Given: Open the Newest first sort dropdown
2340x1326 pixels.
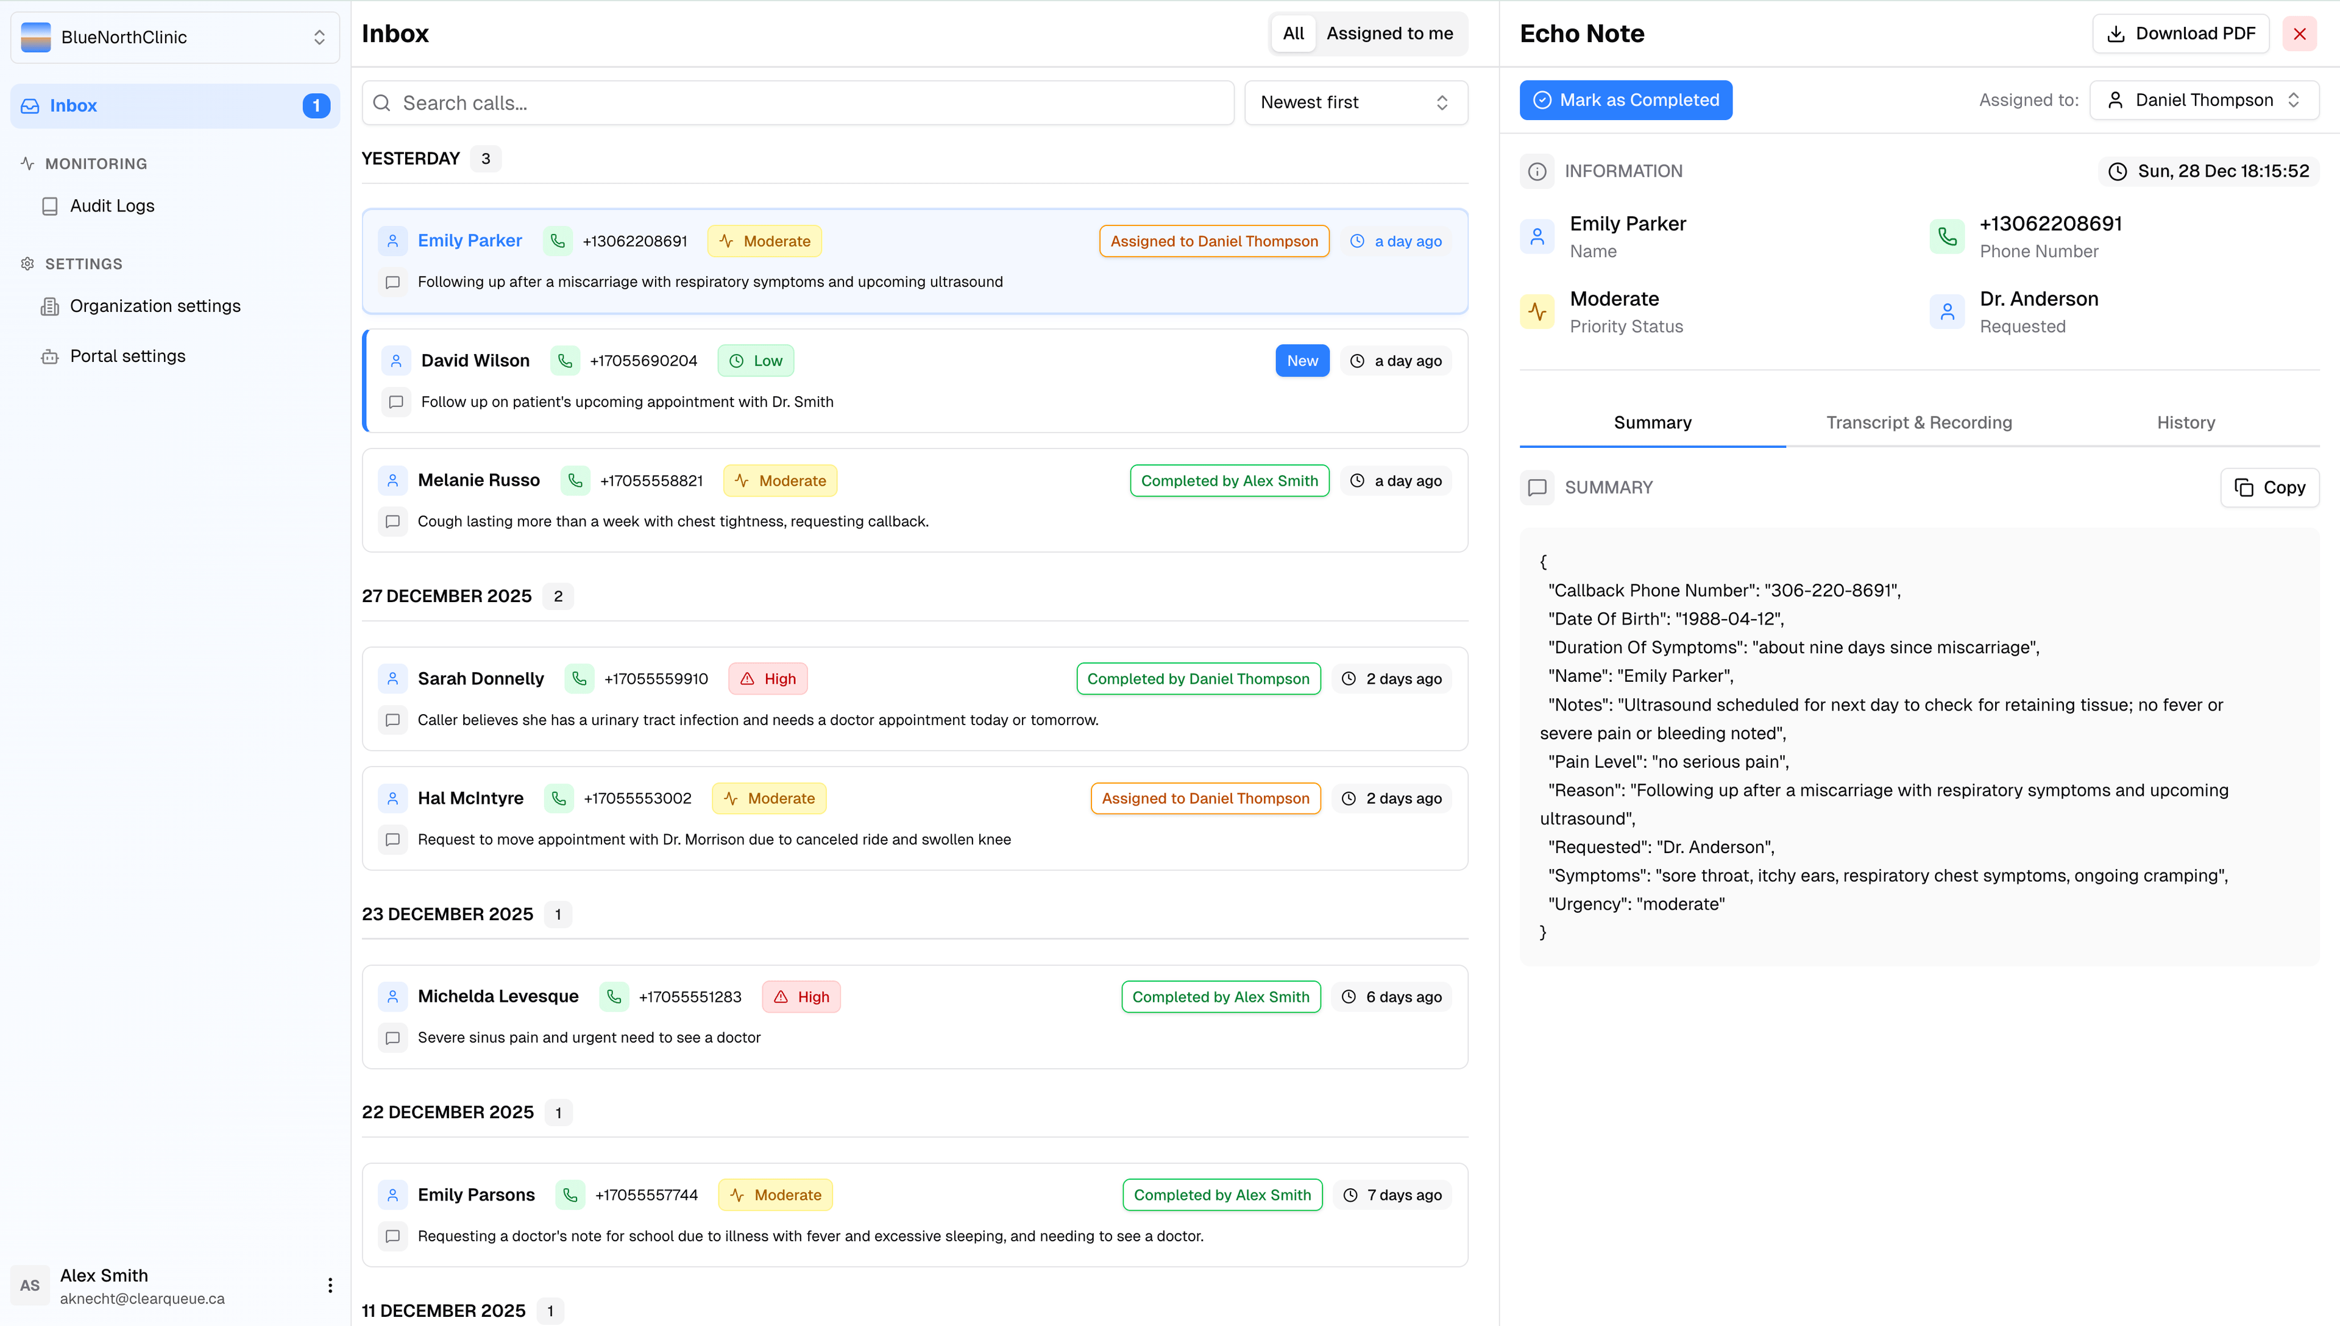Looking at the screenshot, I should [x=1355, y=102].
